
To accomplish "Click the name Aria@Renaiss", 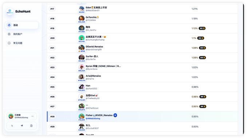I will [x=93, y=76].
